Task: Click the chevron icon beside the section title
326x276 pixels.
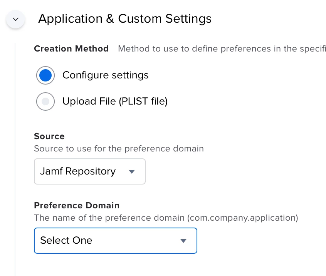Action: 15,19
